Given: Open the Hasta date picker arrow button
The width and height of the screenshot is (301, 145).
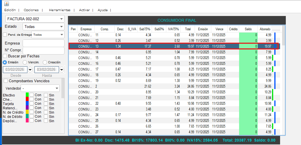Looking at the screenshot, I should pyautogui.click(x=62, y=70).
